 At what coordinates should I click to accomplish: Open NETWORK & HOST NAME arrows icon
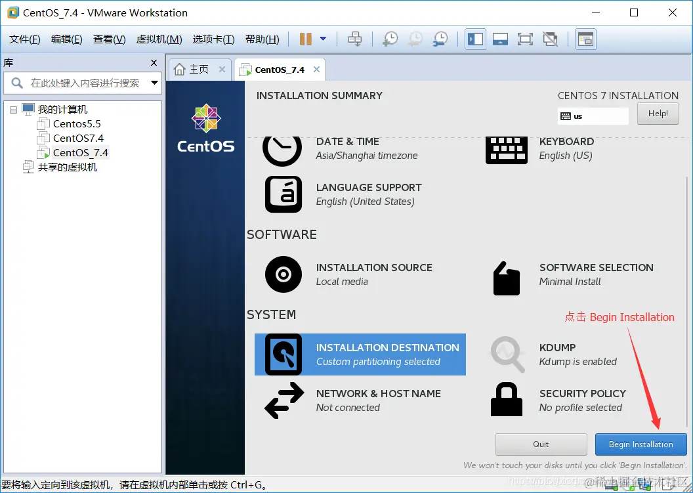284,400
